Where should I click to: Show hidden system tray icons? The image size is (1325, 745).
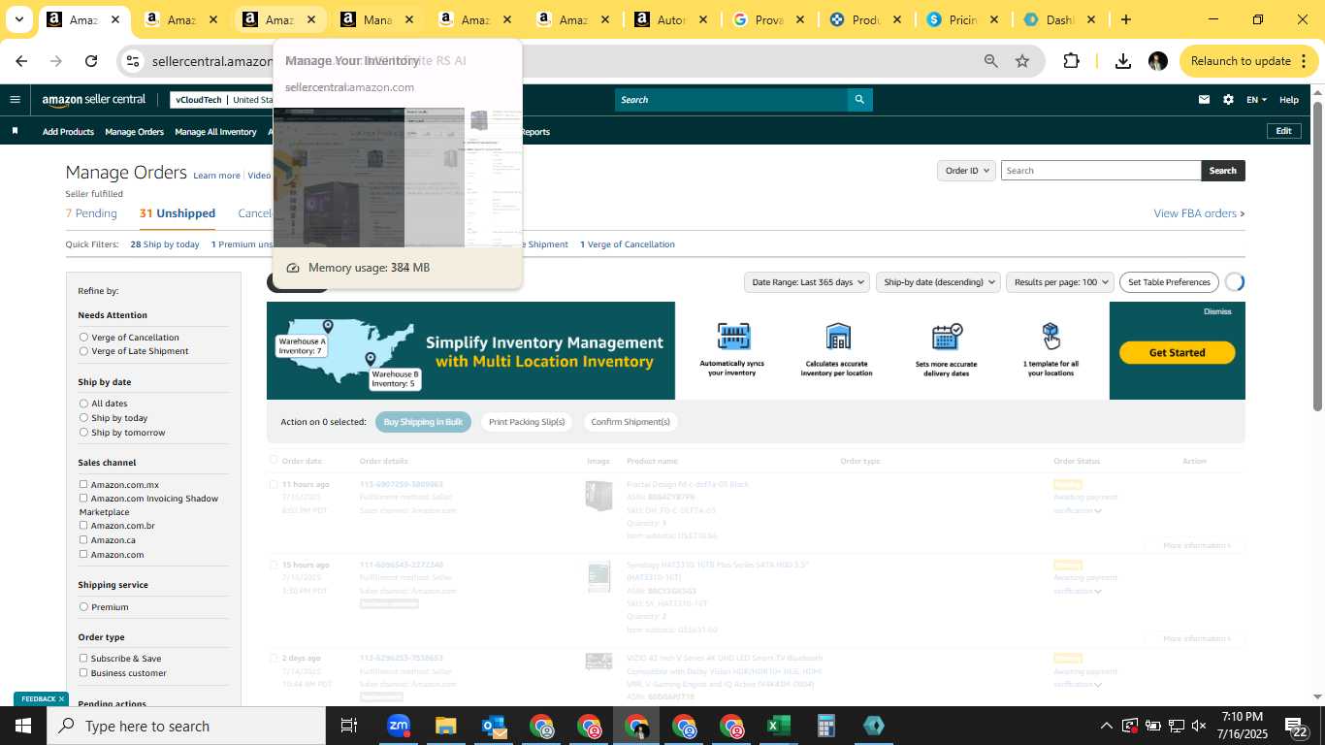[x=1106, y=726]
